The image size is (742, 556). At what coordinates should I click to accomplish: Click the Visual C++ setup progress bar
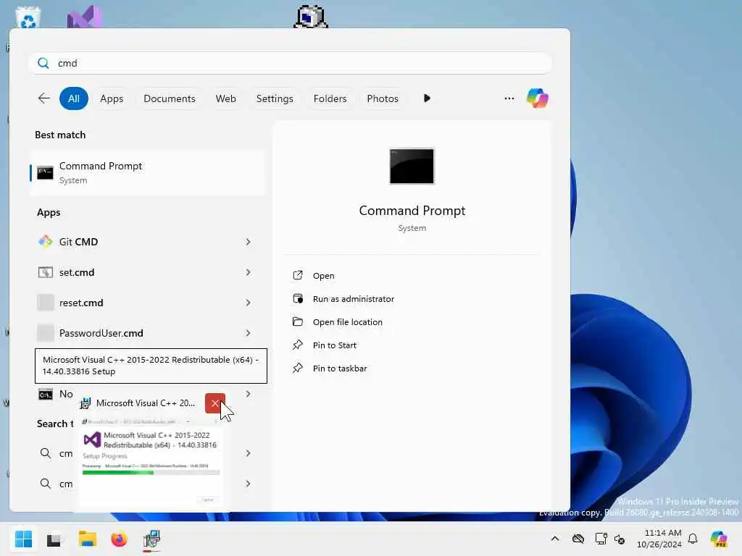click(x=151, y=472)
